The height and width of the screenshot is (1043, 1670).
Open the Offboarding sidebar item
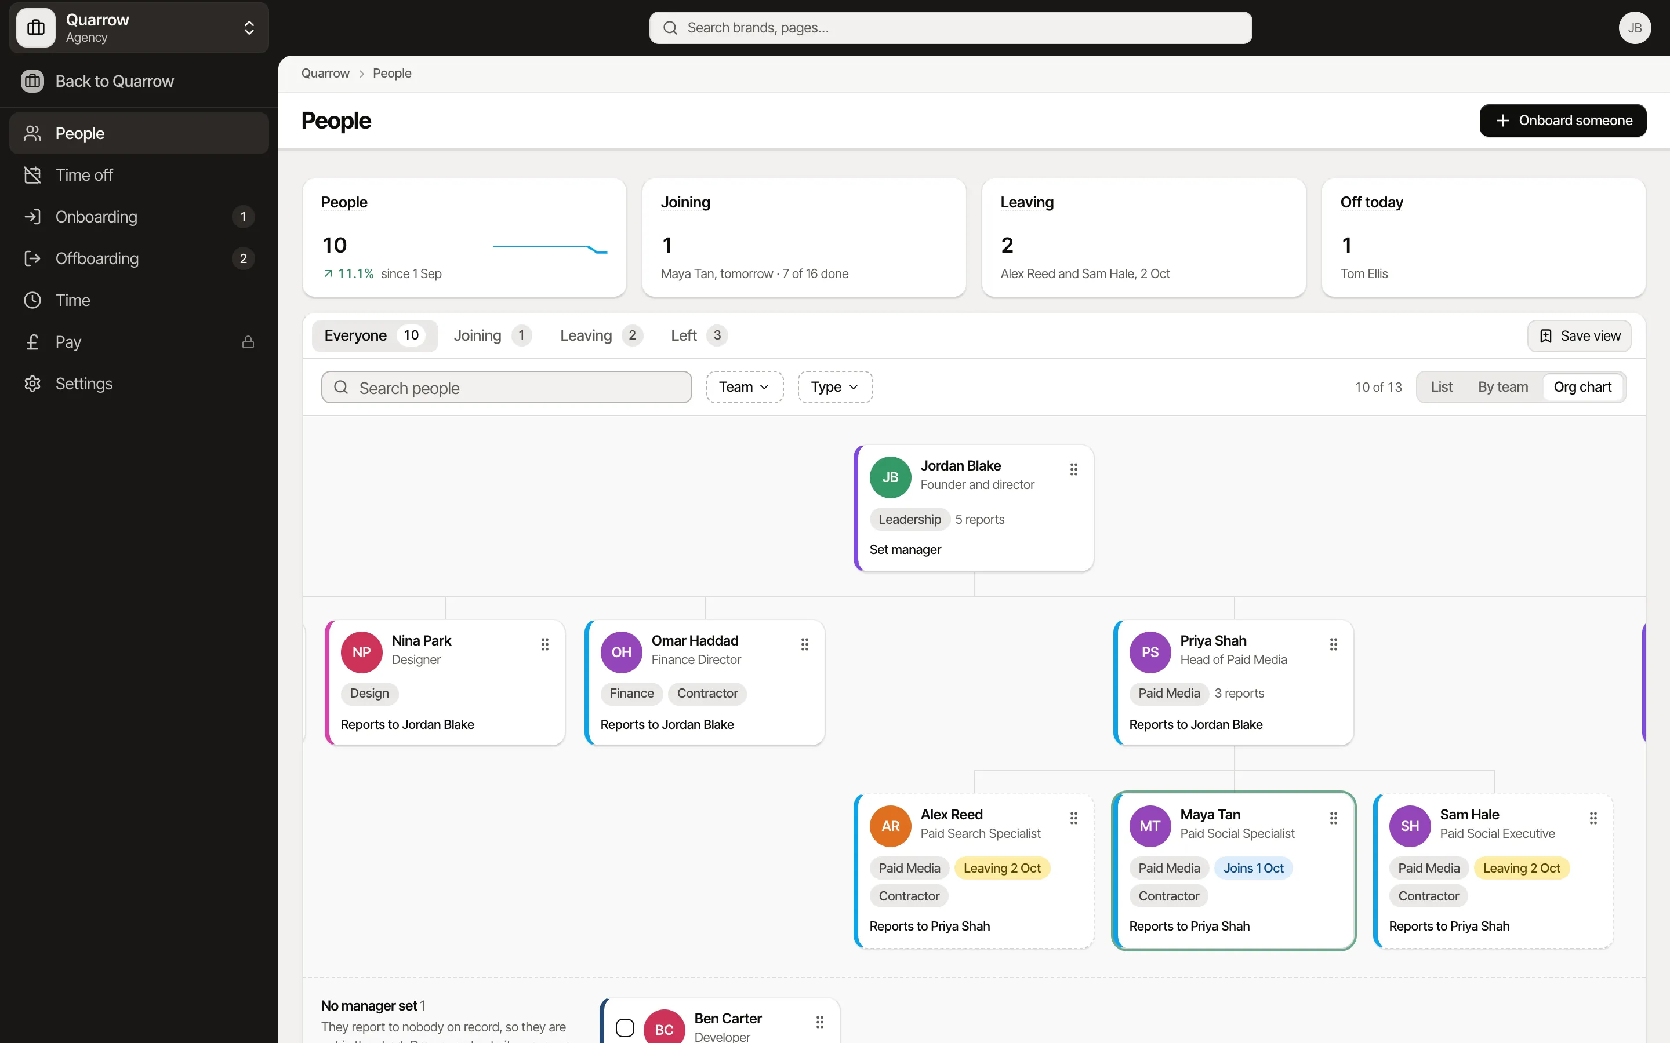[x=139, y=258]
